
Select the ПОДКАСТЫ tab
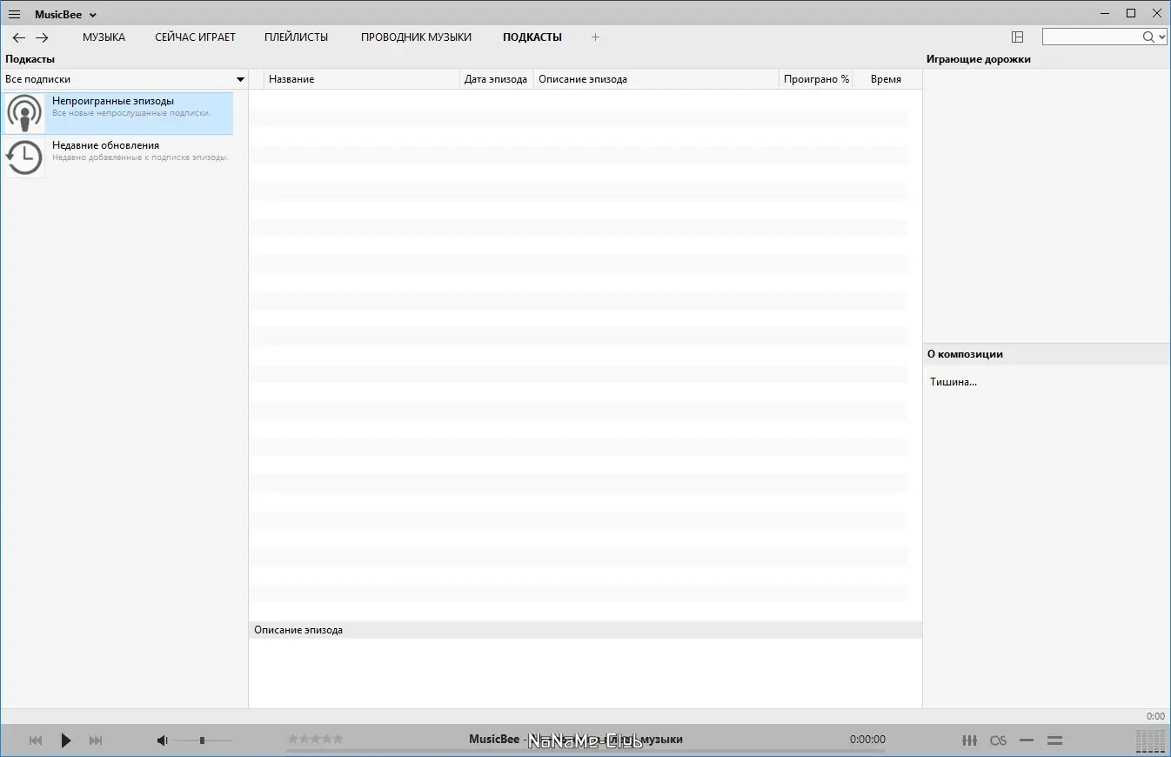[532, 37]
